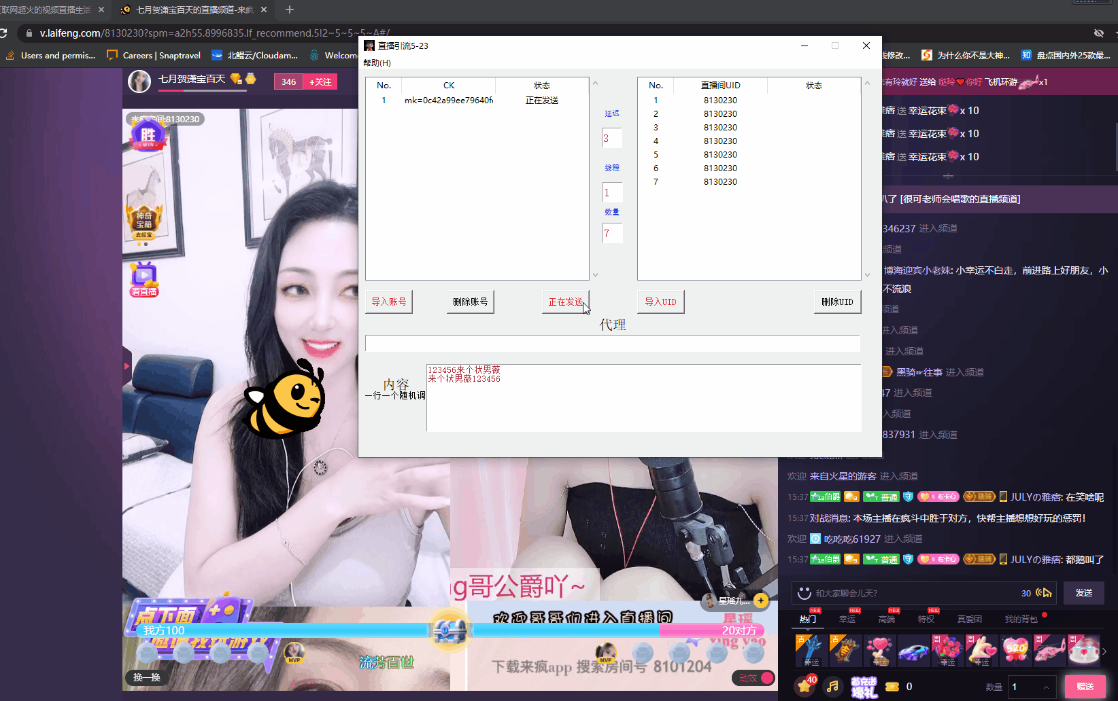Viewport: 1118px width, 701px height.
Task: Switch to the 特权 gift tab
Action: [x=926, y=619]
